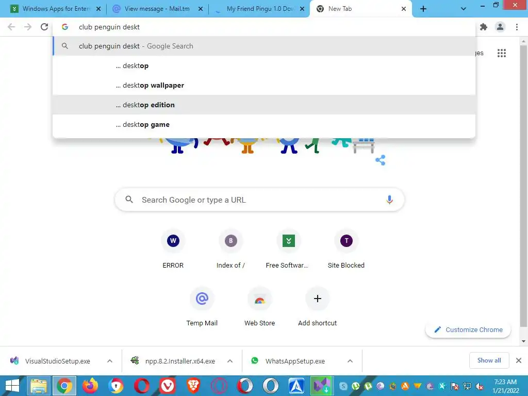Open the Google apps grid
Image resolution: width=528 pixels, height=396 pixels.
(501, 53)
